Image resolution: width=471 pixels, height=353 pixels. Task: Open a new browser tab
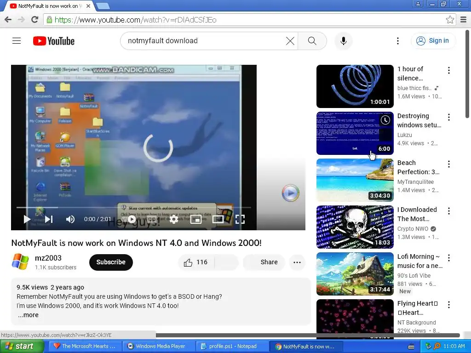point(103,6)
